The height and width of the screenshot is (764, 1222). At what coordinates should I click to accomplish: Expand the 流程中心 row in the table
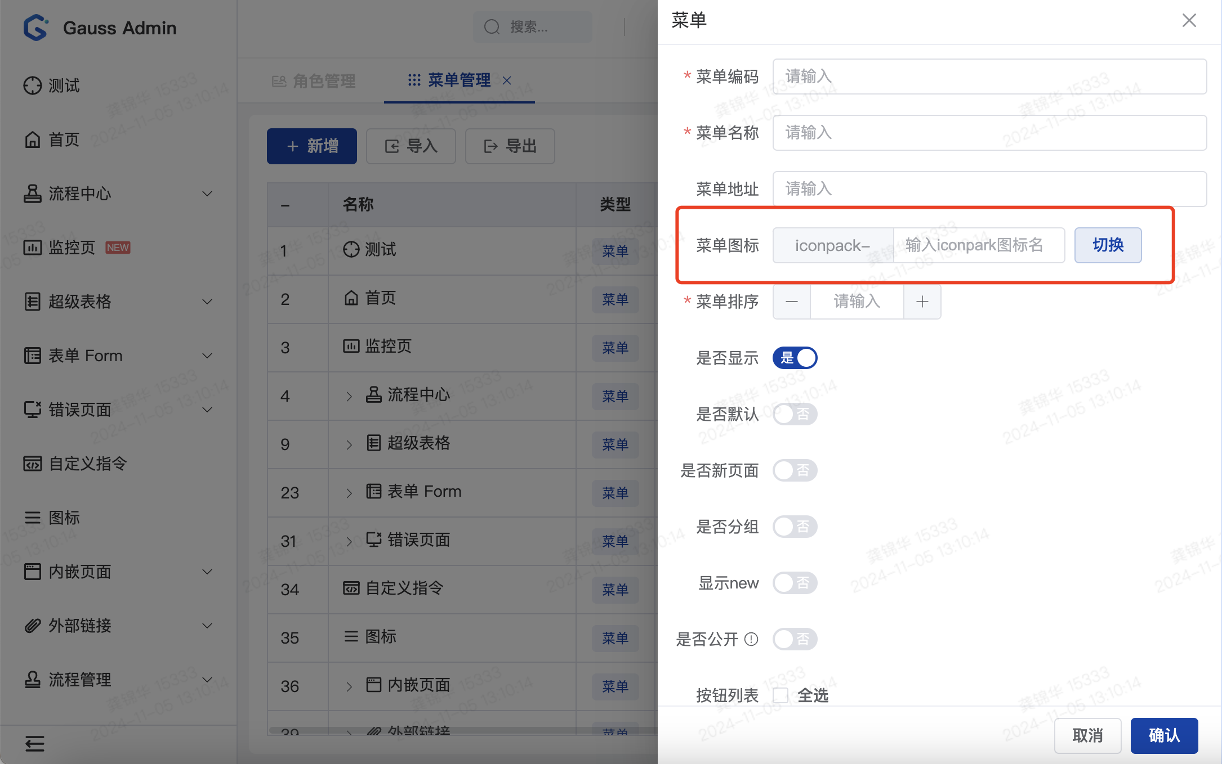[x=349, y=396]
